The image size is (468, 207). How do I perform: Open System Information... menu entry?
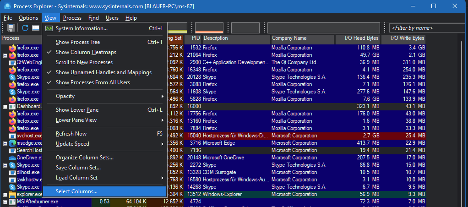click(x=104, y=28)
